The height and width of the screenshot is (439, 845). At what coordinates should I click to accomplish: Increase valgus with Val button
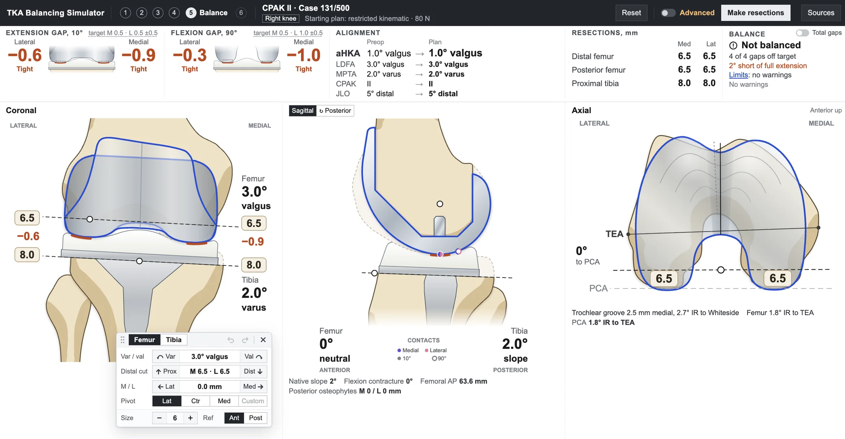click(253, 357)
